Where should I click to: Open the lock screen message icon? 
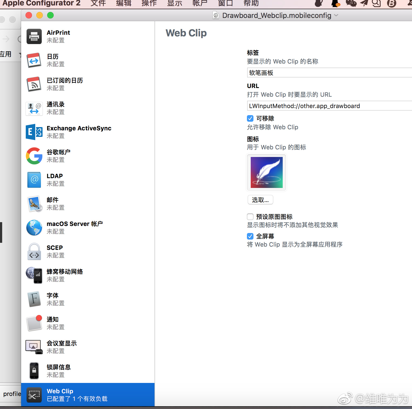click(34, 371)
